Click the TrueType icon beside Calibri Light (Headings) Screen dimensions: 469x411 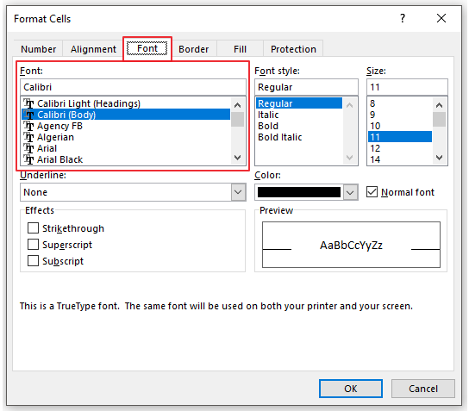28,103
